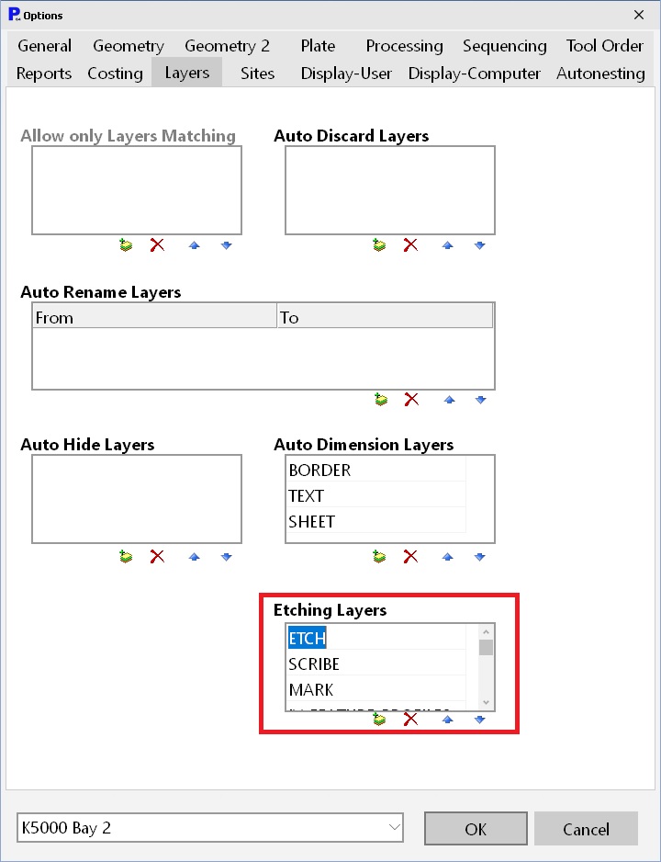Open the Autonesting tab
The width and height of the screenshot is (661, 862).
[600, 74]
